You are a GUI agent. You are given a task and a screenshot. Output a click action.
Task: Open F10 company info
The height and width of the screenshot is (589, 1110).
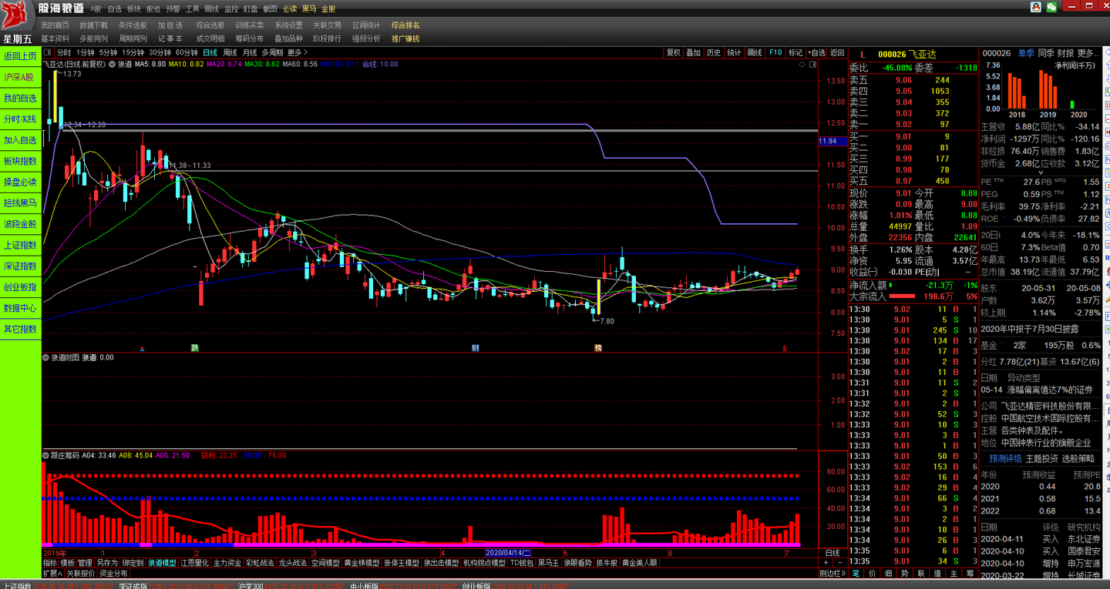pyautogui.click(x=775, y=52)
